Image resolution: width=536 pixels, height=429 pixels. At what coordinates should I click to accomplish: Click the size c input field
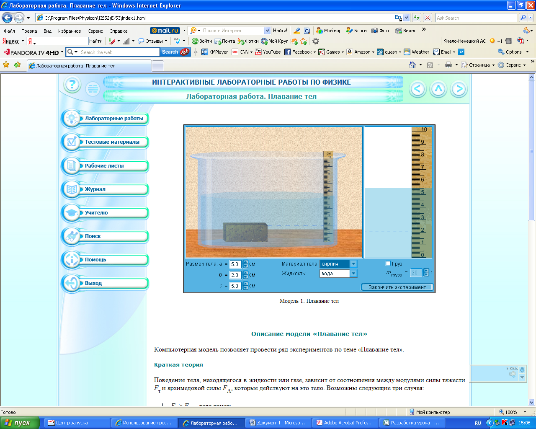click(236, 286)
